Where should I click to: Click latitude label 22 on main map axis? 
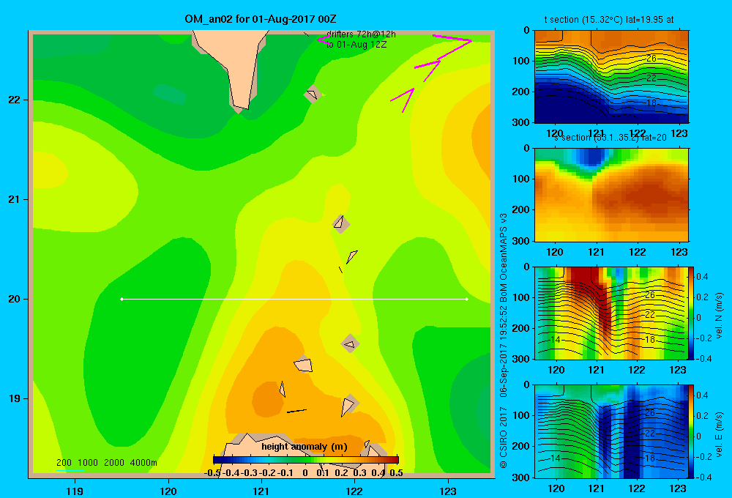pyautogui.click(x=15, y=100)
